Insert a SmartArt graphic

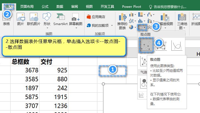(x=60, y=19)
